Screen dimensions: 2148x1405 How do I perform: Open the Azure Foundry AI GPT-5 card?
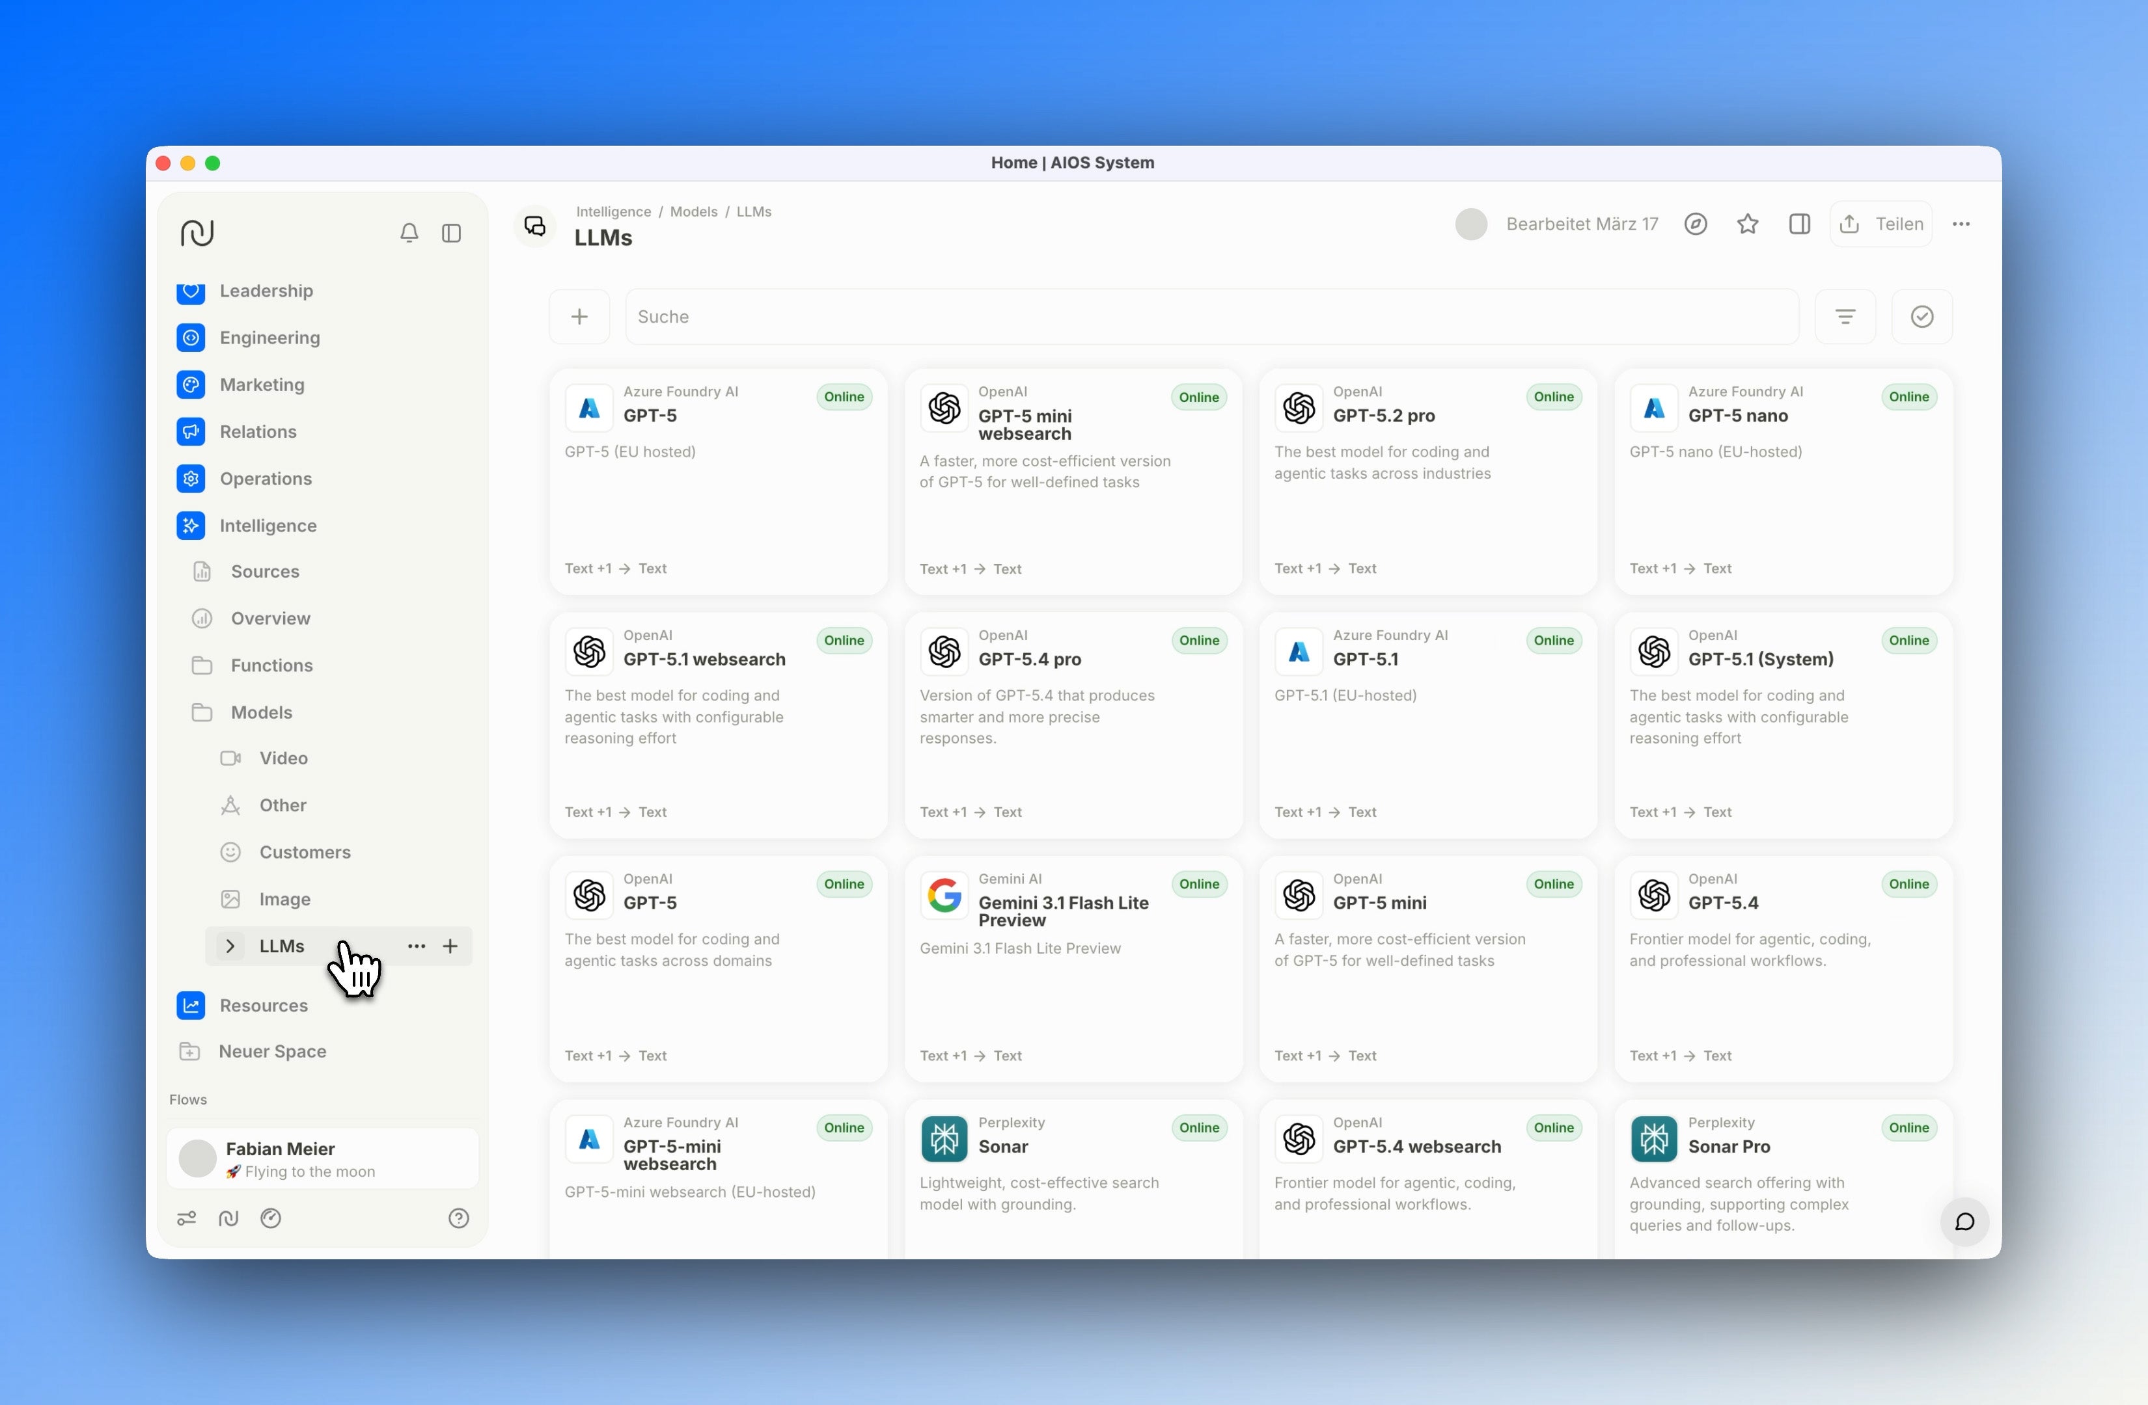717,481
